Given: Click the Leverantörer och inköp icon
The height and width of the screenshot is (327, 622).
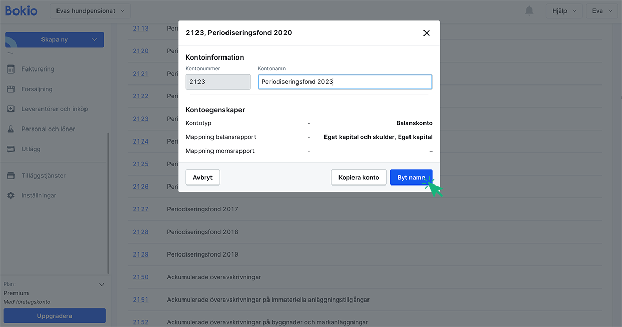Looking at the screenshot, I should point(12,109).
